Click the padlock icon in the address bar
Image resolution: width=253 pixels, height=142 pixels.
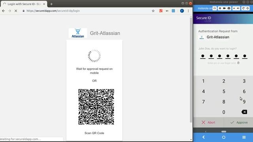click(x=24, y=11)
